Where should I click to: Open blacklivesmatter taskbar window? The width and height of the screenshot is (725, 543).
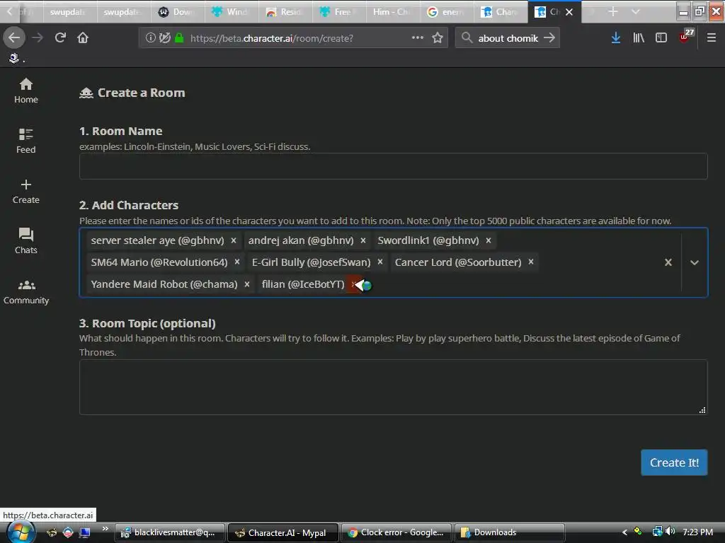coord(170,532)
